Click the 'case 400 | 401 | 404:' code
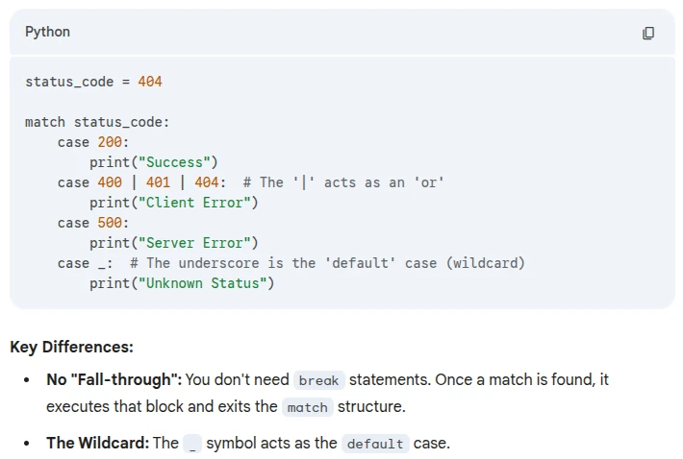The width and height of the screenshot is (683, 459). [142, 182]
